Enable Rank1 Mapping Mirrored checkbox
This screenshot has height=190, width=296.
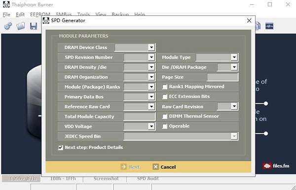coord(165,87)
